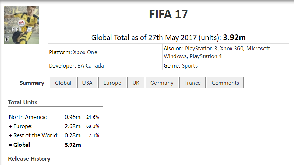Open the Global tab
Image resolution: width=294 pixels, height=165 pixels.
(x=63, y=83)
